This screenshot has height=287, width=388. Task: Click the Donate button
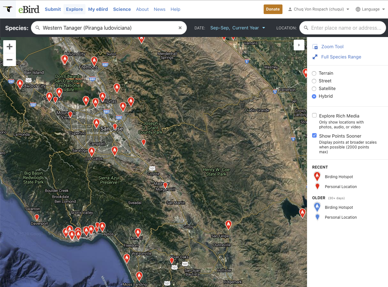point(273,9)
